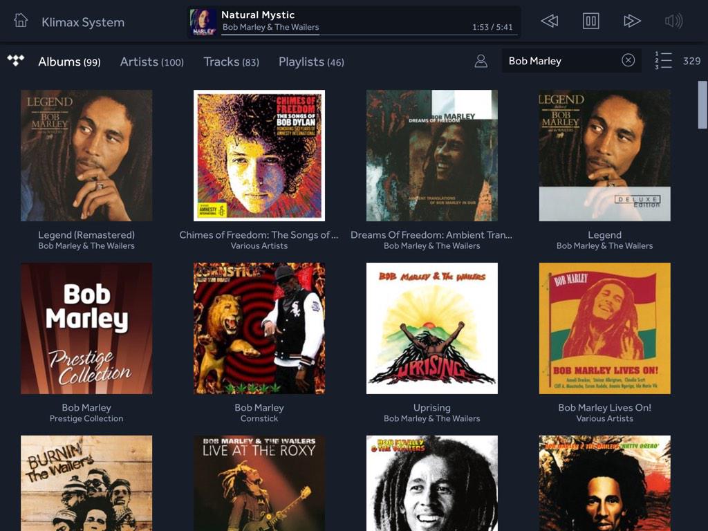Click the Dreams Of Freedom title text
This screenshot has width=708, height=531.
[431, 235]
